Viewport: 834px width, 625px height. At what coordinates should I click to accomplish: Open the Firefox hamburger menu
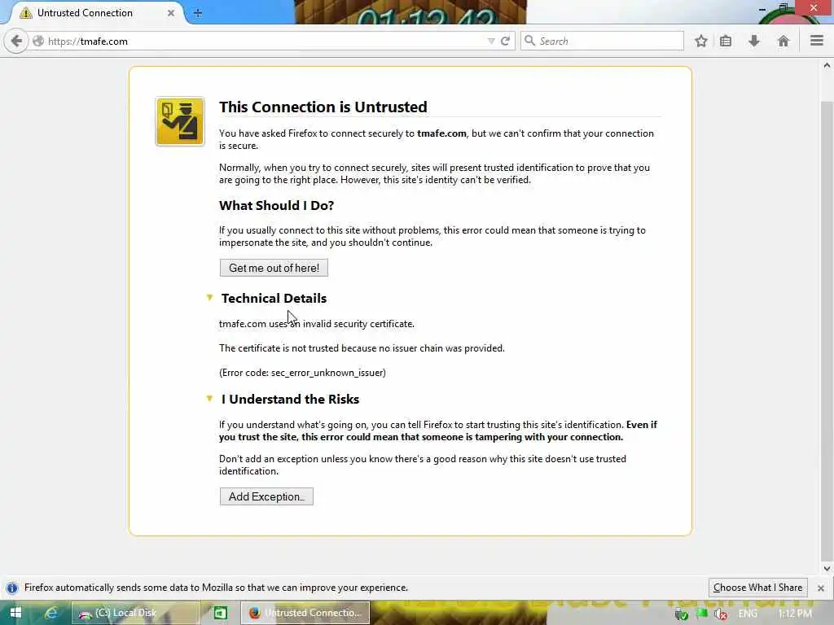(x=816, y=41)
